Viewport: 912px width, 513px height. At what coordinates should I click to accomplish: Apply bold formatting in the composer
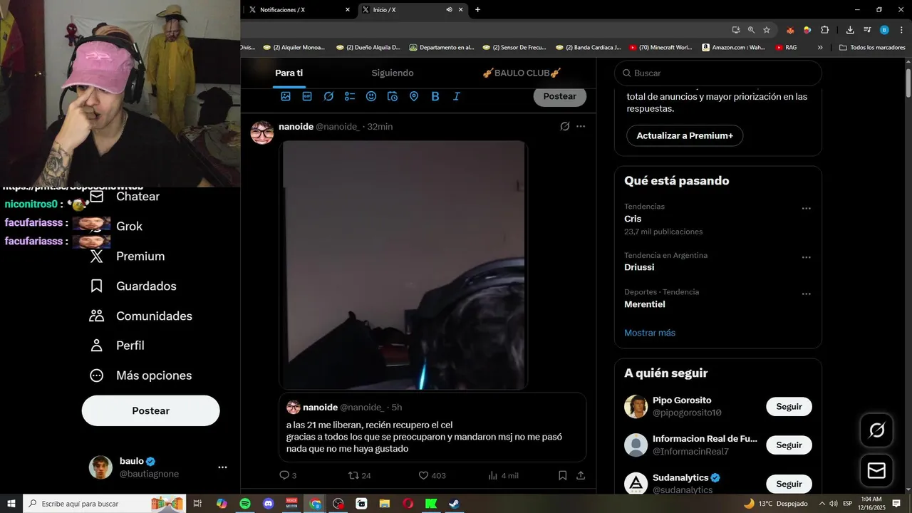point(435,96)
